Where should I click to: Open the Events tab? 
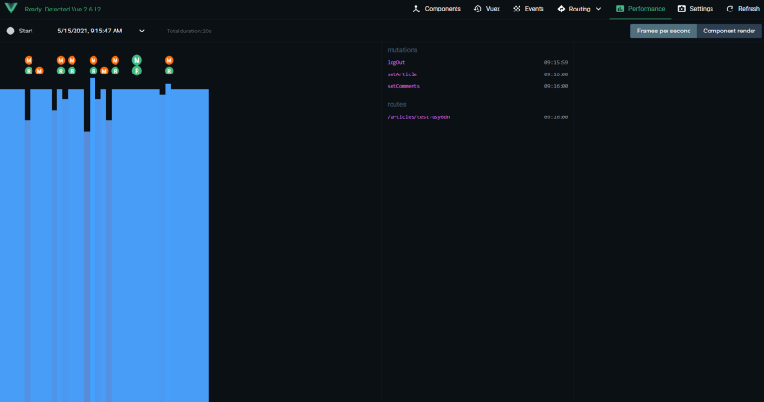pos(529,9)
